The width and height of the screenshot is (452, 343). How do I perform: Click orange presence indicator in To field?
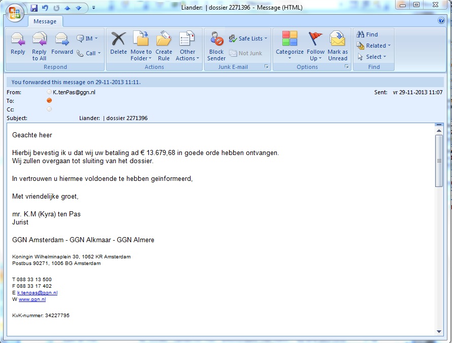49,101
